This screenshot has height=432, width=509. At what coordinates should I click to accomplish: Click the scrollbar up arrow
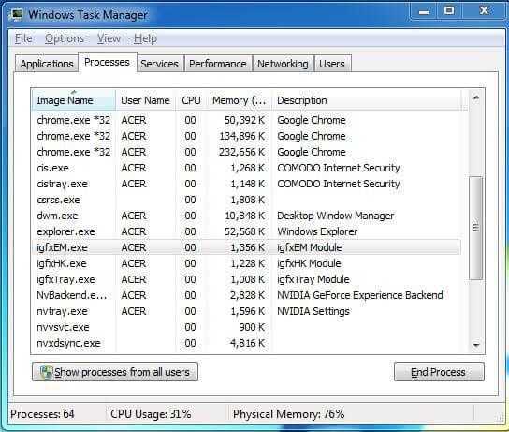point(476,97)
